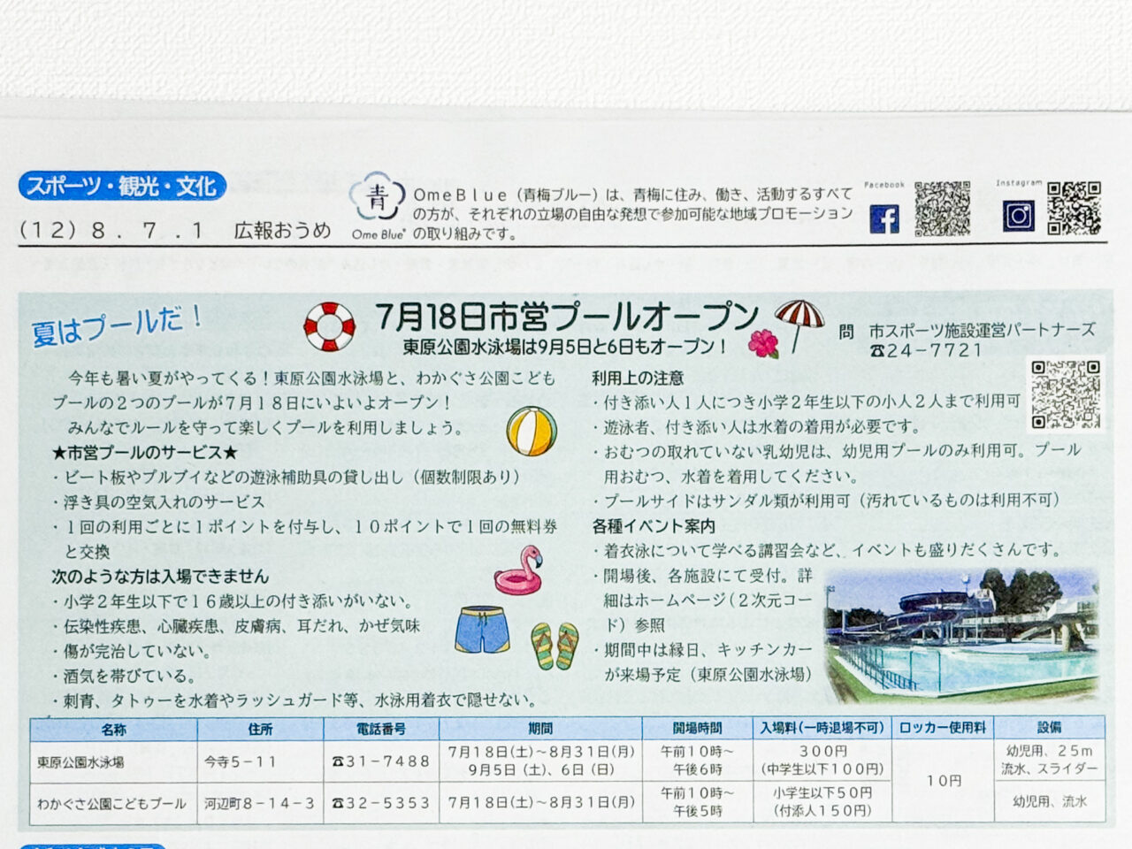Click the subtitle 東原公園水泳場は9月5日と6日もオープン

point(565,347)
